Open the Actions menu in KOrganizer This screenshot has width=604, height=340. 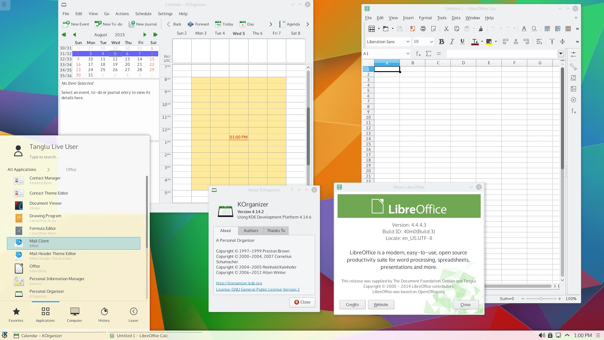[122, 14]
